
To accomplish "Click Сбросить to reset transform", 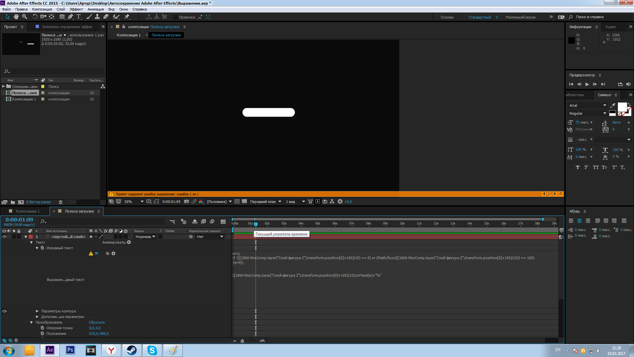I will 97,322.
